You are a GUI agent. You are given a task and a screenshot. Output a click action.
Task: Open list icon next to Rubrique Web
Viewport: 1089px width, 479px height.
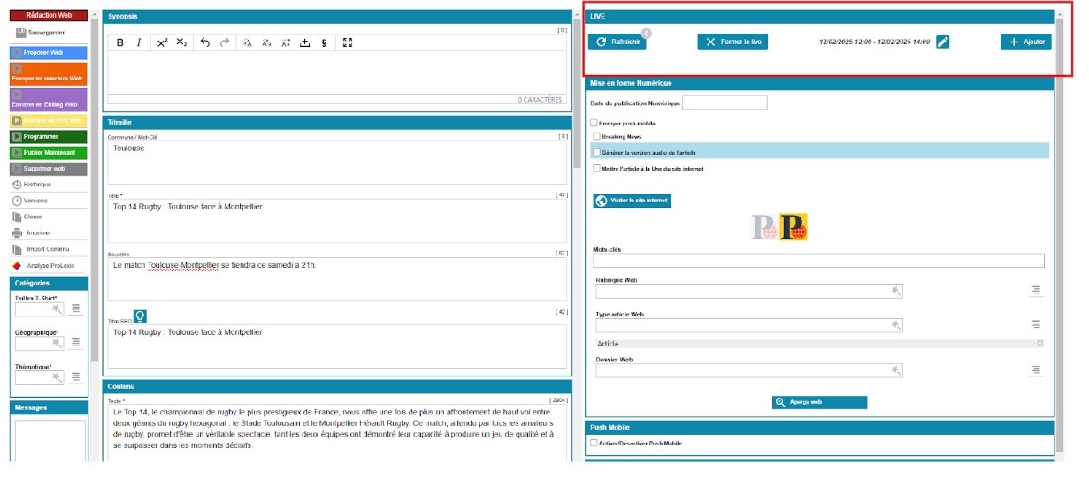pos(1036,291)
